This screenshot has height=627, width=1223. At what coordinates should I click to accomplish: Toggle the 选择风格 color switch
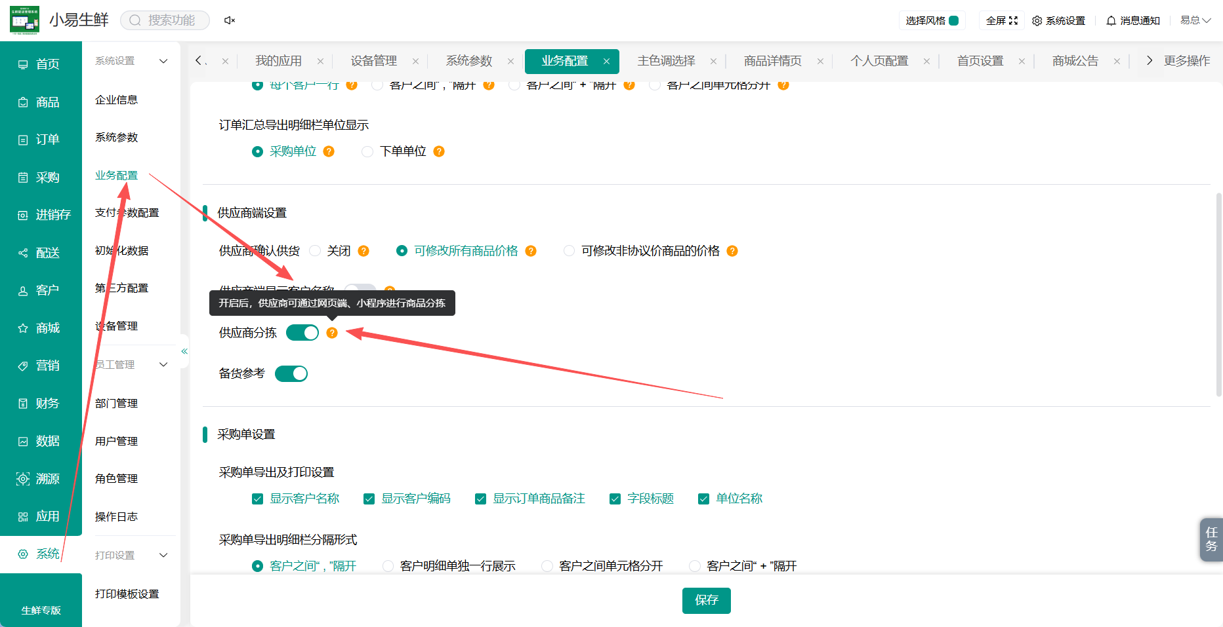tap(954, 21)
